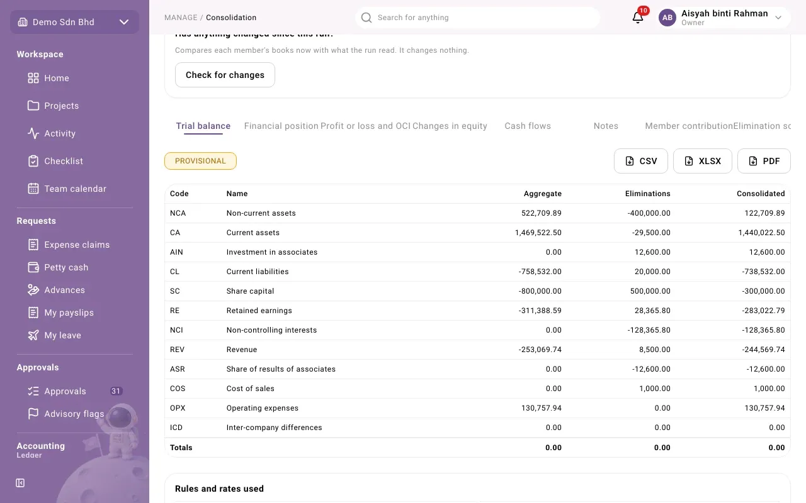Click the AB user avatar
806x503 pixels.
(667, 18)
